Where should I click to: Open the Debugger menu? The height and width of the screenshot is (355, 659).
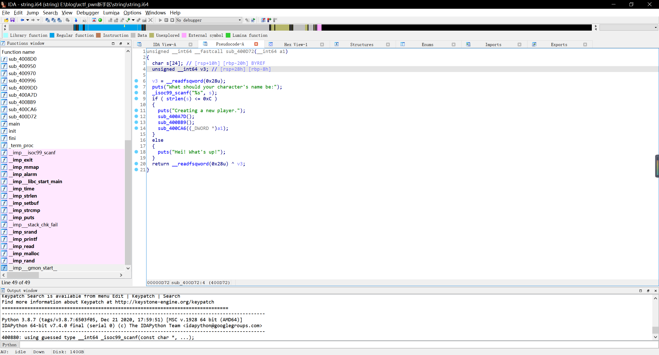pyautogui.click(x=88, y=13)
